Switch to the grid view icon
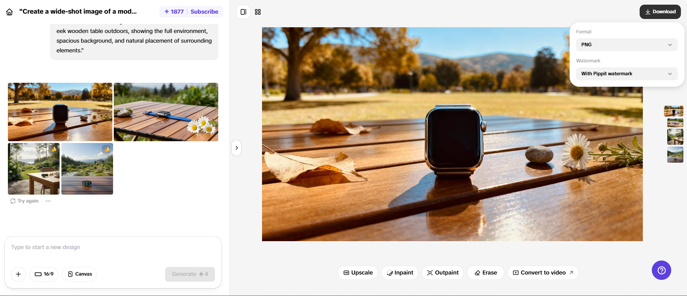Screen dimensions: 687x296 click(x=258, y=12)
